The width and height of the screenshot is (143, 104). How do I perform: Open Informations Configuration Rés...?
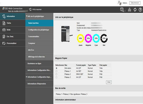[x=39, y=70]
